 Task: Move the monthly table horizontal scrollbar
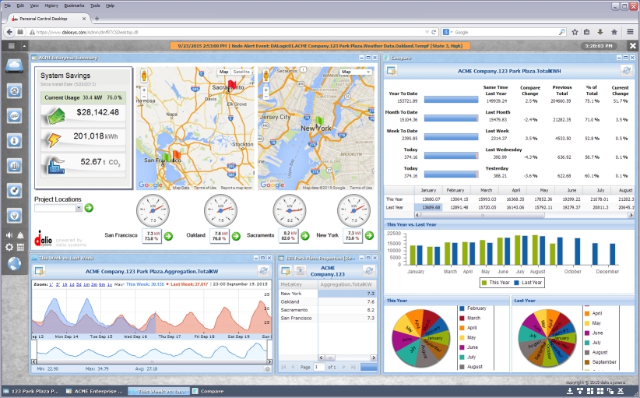[483, 215]
